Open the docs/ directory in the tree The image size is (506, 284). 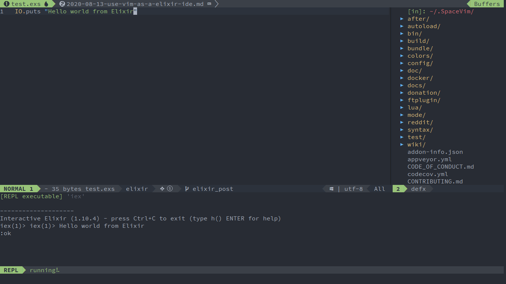point(416,85)
